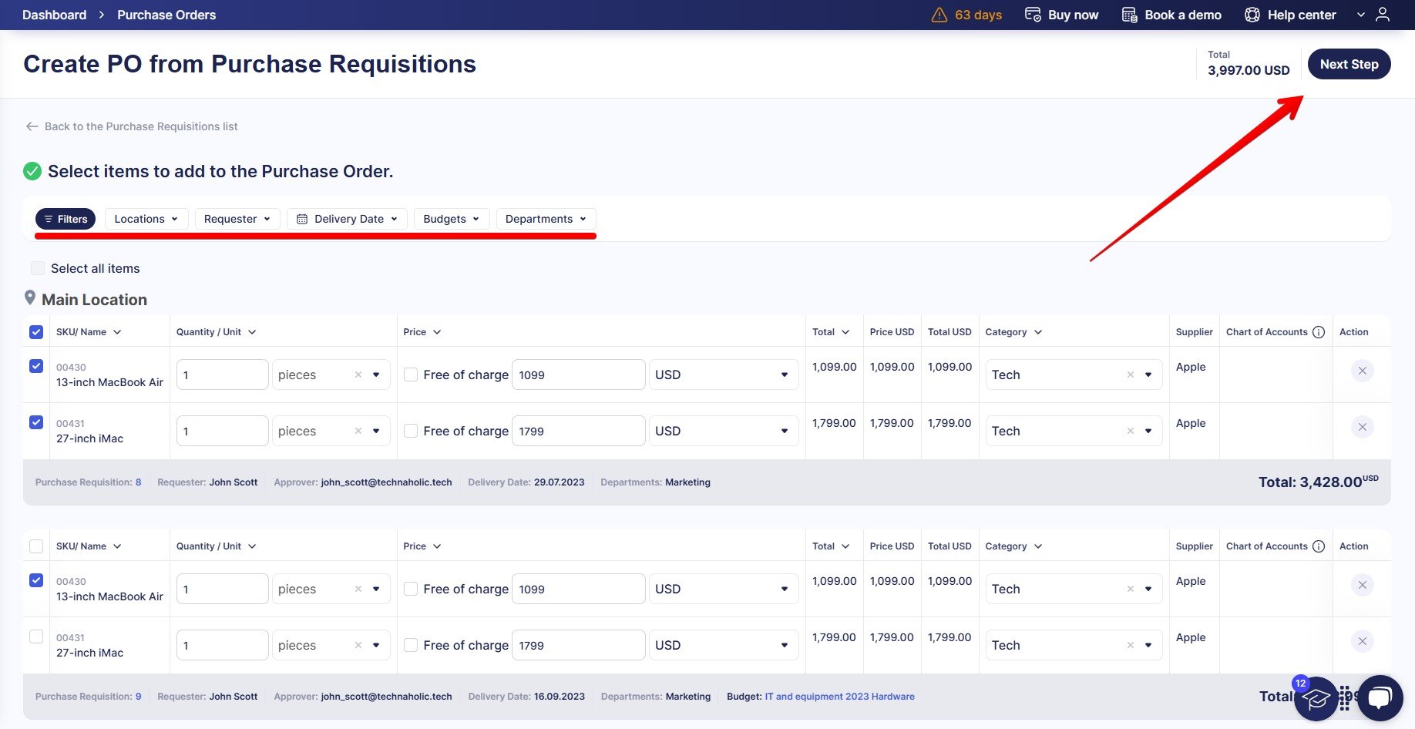Check the Select all items checkbox
The width and height of the screenshot is (1415, 729).
37,268
